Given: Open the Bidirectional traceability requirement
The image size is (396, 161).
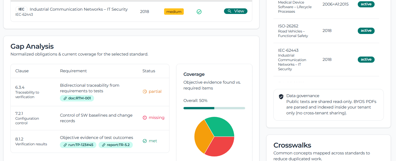Looking at the screenshot, I should pyautogui.click(x=89, y=88).
